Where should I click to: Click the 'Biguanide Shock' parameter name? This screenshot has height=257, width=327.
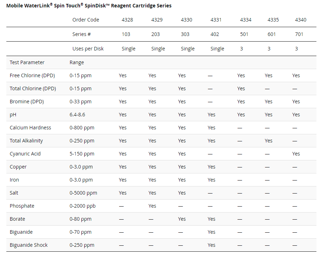(x=29, y=245)
